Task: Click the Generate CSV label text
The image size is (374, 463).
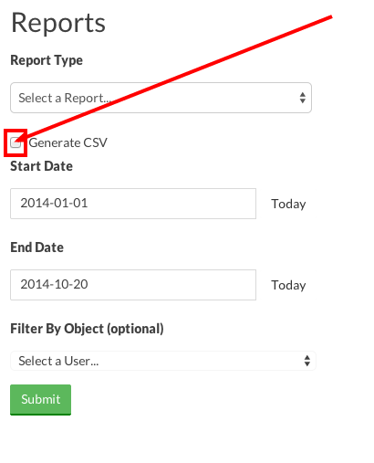Action: [68, 142]
